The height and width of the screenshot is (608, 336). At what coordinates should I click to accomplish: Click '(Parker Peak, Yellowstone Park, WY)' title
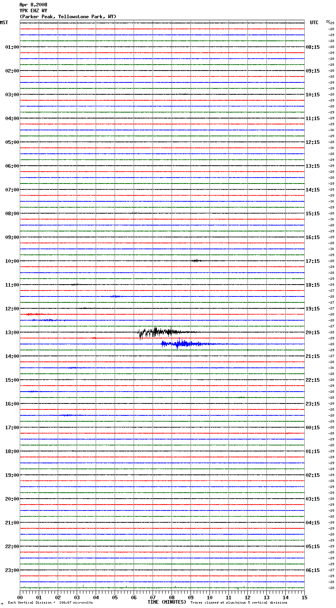[68, 17]
